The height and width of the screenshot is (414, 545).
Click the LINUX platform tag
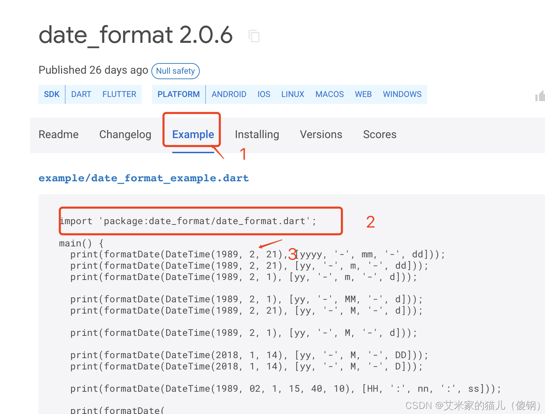coord(293,94)
